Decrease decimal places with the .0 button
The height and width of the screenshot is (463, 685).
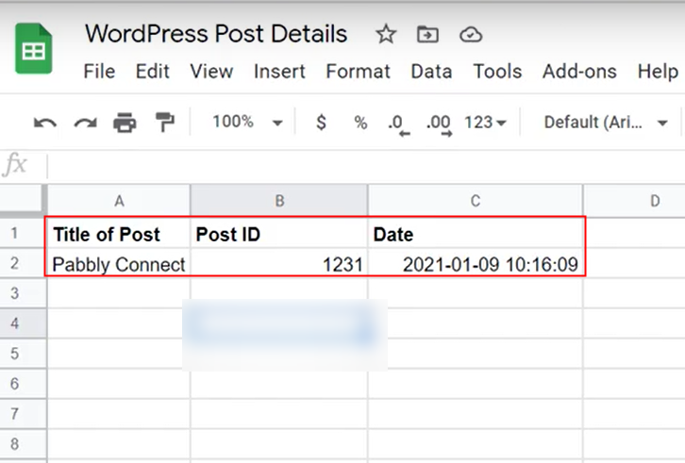pyautogui.click(x=398, y=124)
